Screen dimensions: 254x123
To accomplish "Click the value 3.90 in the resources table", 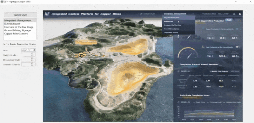I will pyautogui.click(x=195, y=87).
